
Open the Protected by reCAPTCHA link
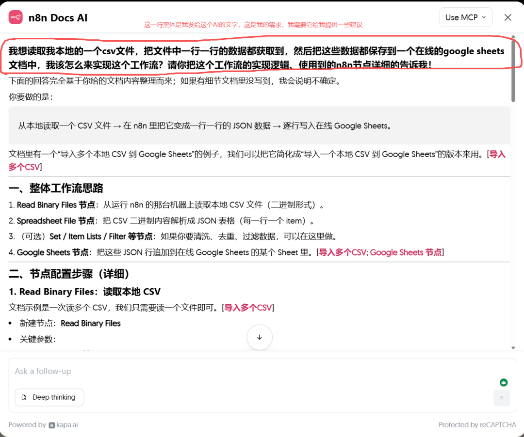pyautogui.click(x=477, y=425)
